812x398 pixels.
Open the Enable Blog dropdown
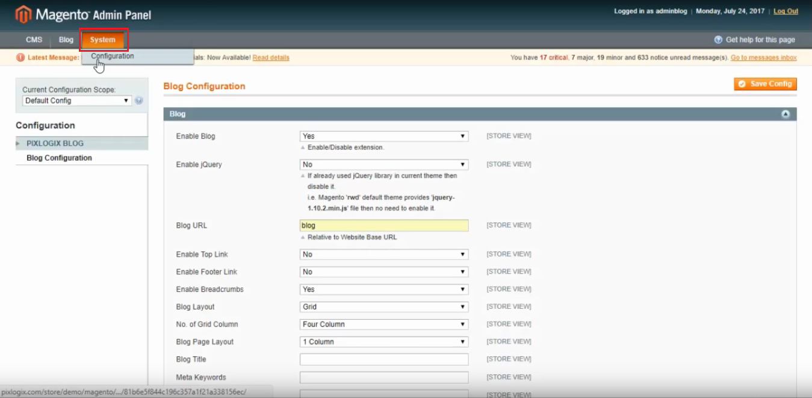coord(383,136)
